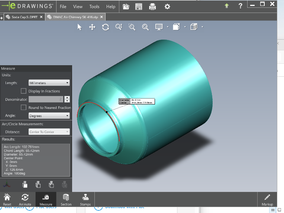Activate the Rotate view tool
This screenshot has width=284, height=213.
(106, 27)
